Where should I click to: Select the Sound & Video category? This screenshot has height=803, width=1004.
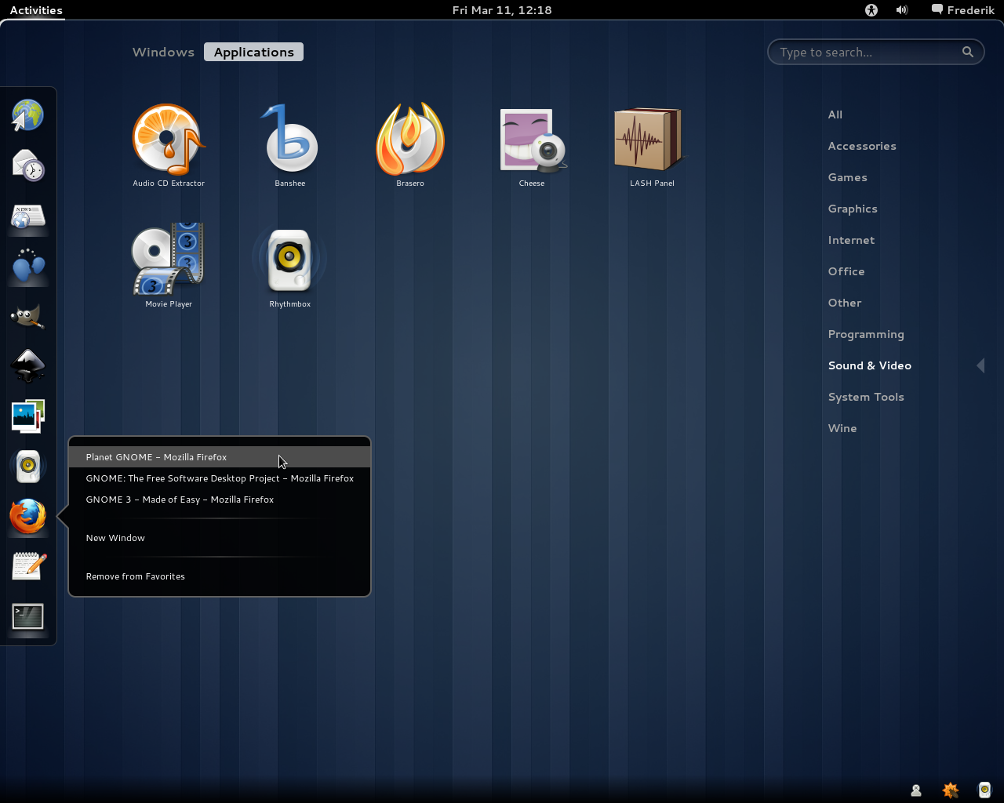coord(870,365)
